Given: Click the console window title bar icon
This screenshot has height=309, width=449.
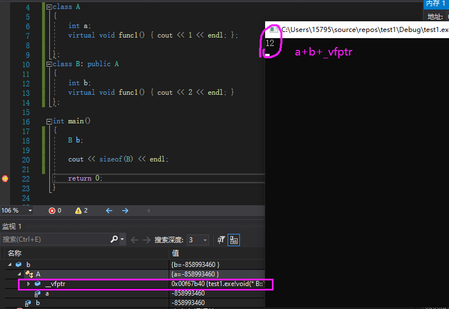Looking at the screenshot, I should click(x=274, y=30).
